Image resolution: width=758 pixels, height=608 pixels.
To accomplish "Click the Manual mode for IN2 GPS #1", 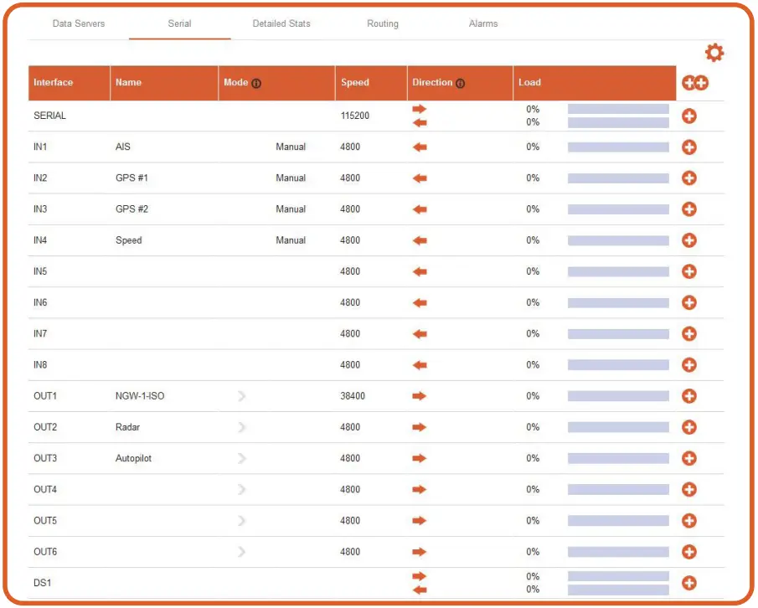I will click(291, 178).
